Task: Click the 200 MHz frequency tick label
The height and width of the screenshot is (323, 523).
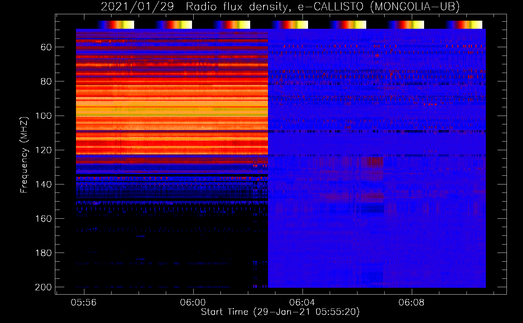Action: (x=43, y=287)
